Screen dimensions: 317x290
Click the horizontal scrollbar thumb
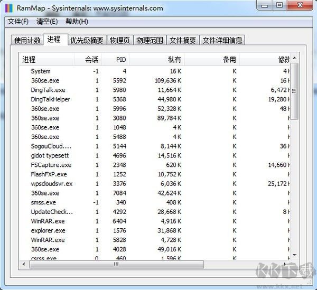[x=116, y=264]
